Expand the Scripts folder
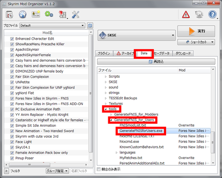Screen dimensions: 222x178 [105, 76]
